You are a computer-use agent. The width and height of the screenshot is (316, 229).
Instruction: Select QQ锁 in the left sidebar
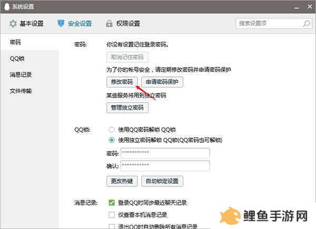coord(29,58)
